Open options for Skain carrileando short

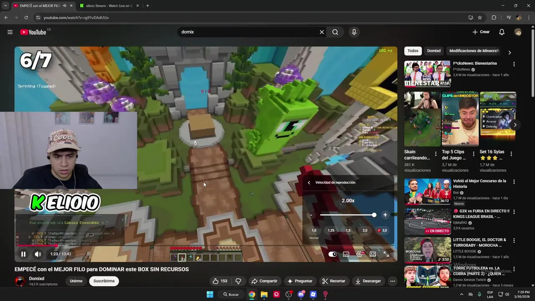(x=436, y=154)
